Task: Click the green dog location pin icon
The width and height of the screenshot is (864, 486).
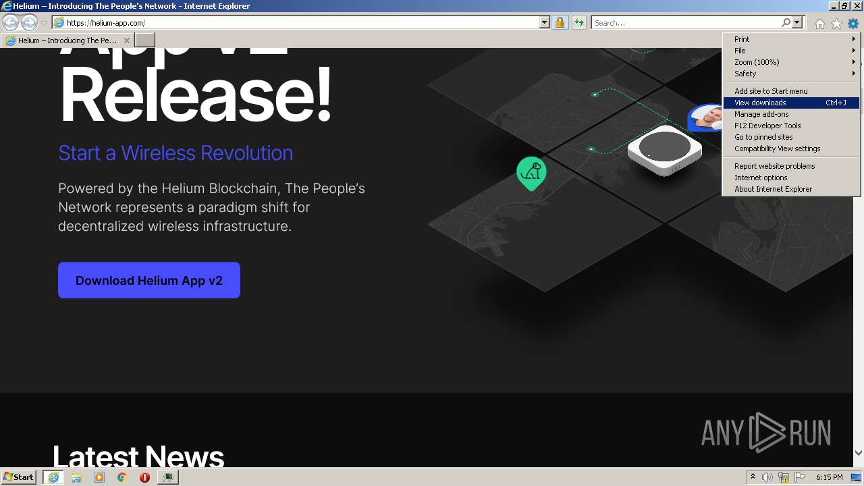Action: tap(531, 173)
